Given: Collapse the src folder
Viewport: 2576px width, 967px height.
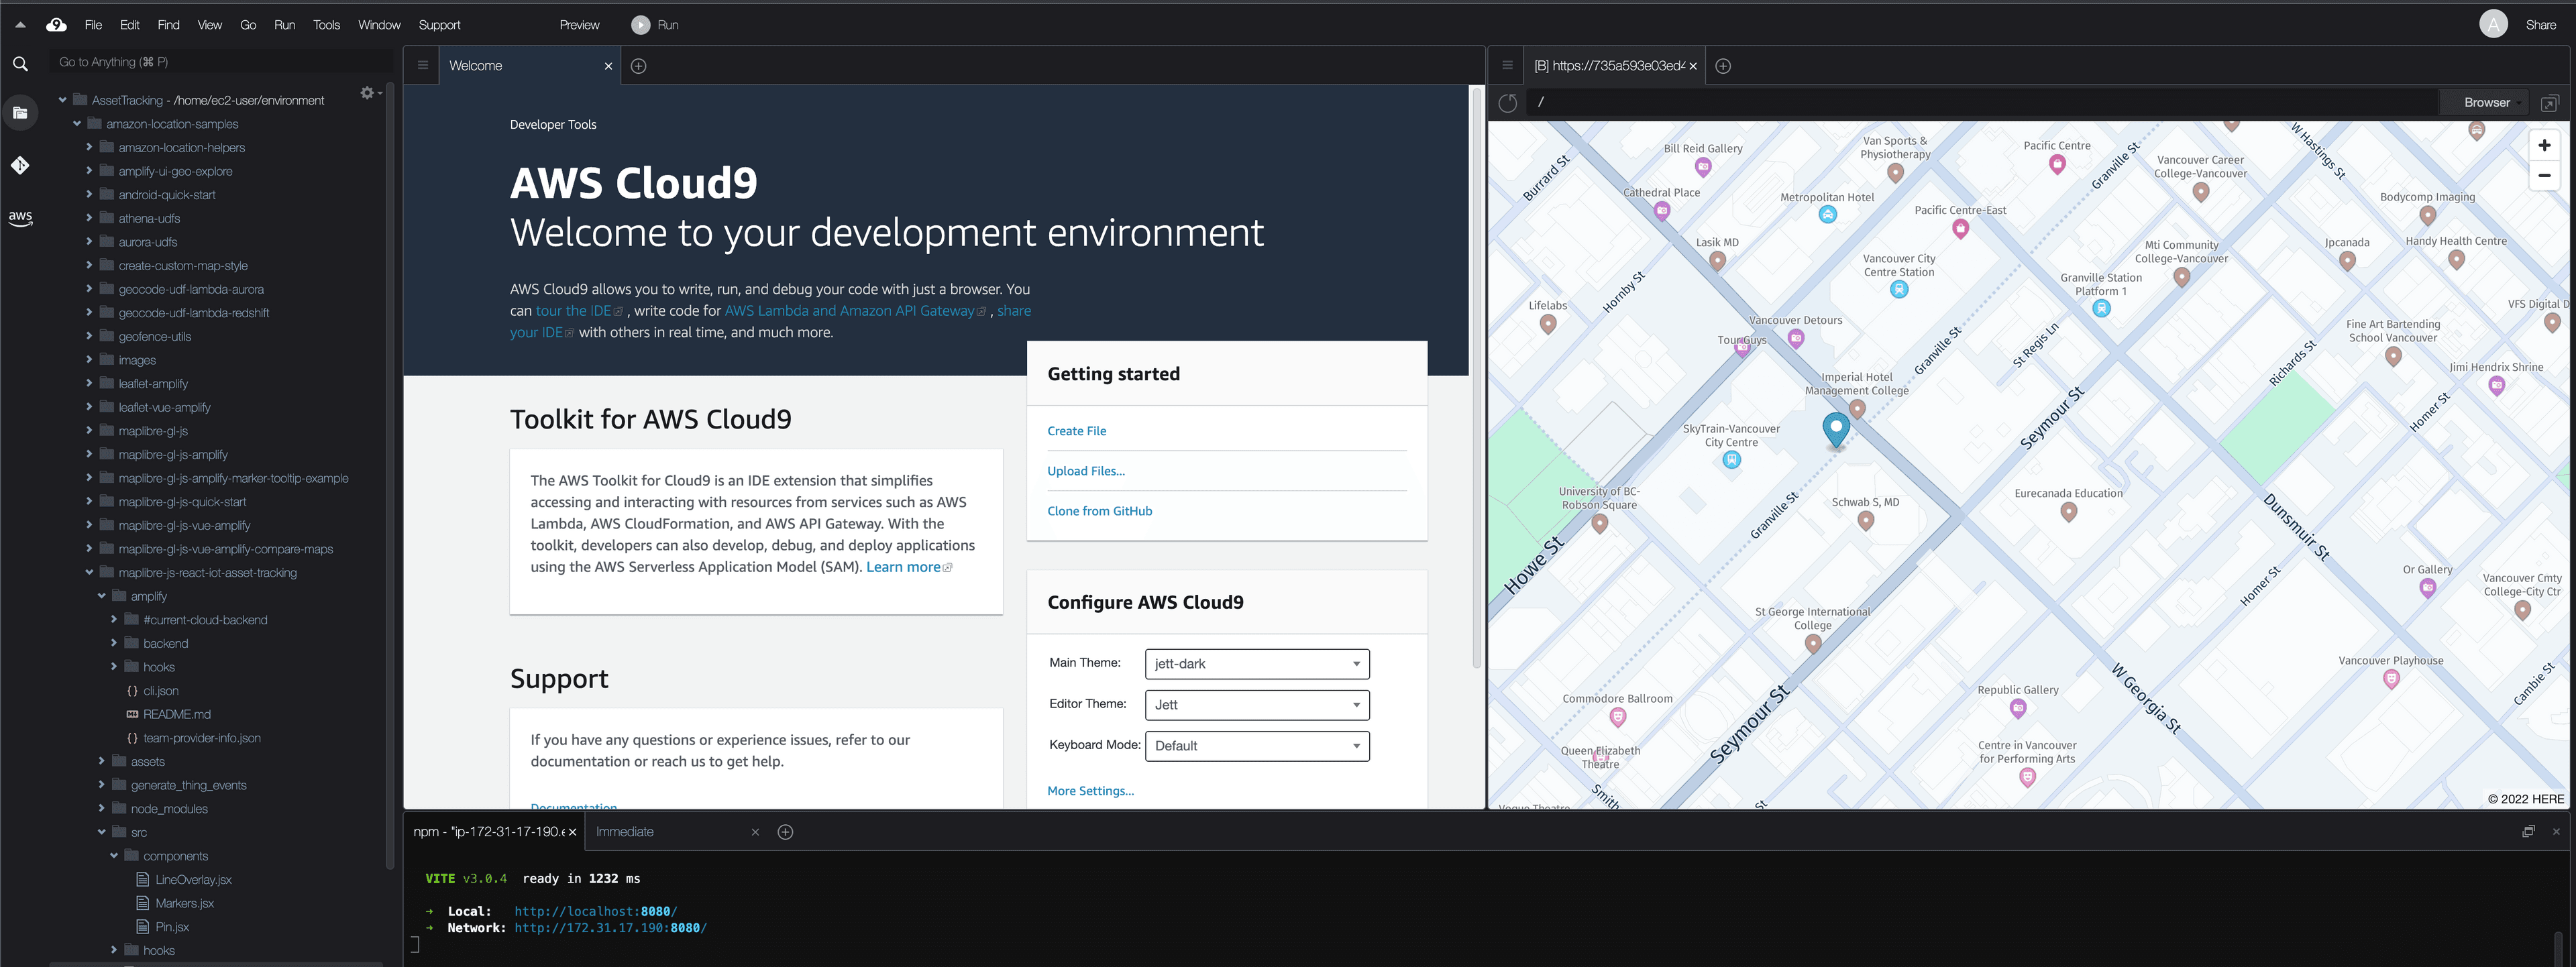Looking at the screenshot, I should point(101,832).
